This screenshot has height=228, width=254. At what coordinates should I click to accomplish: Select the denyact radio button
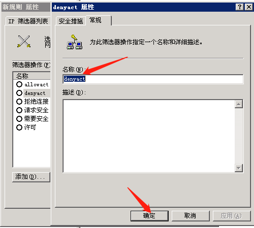pyautogui.click(x=19, y=93)
